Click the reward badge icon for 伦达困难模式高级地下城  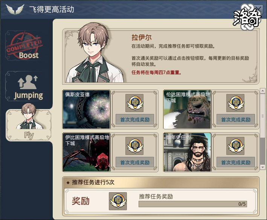pyautogui.click(x=235, y=103)
